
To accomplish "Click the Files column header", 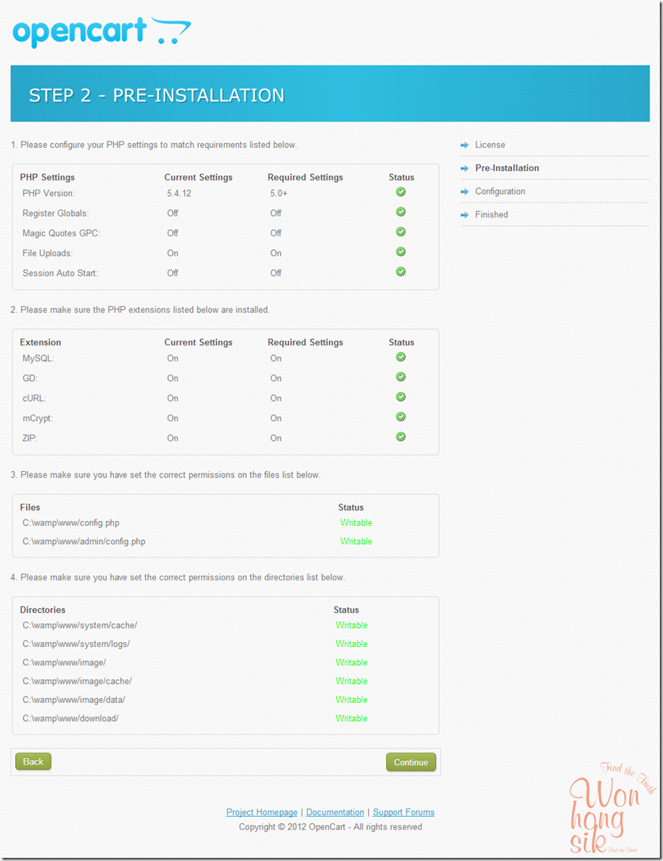I will point(30,508).
